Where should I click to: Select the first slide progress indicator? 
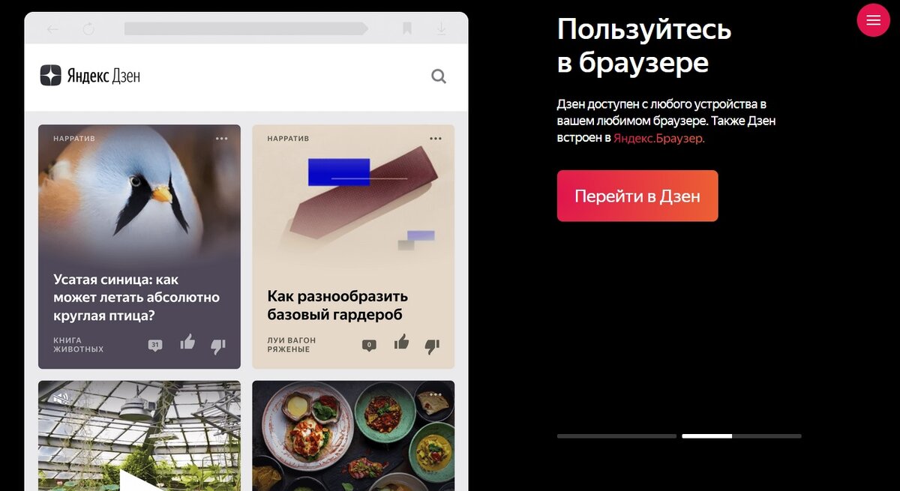click(x=616, y=436)
